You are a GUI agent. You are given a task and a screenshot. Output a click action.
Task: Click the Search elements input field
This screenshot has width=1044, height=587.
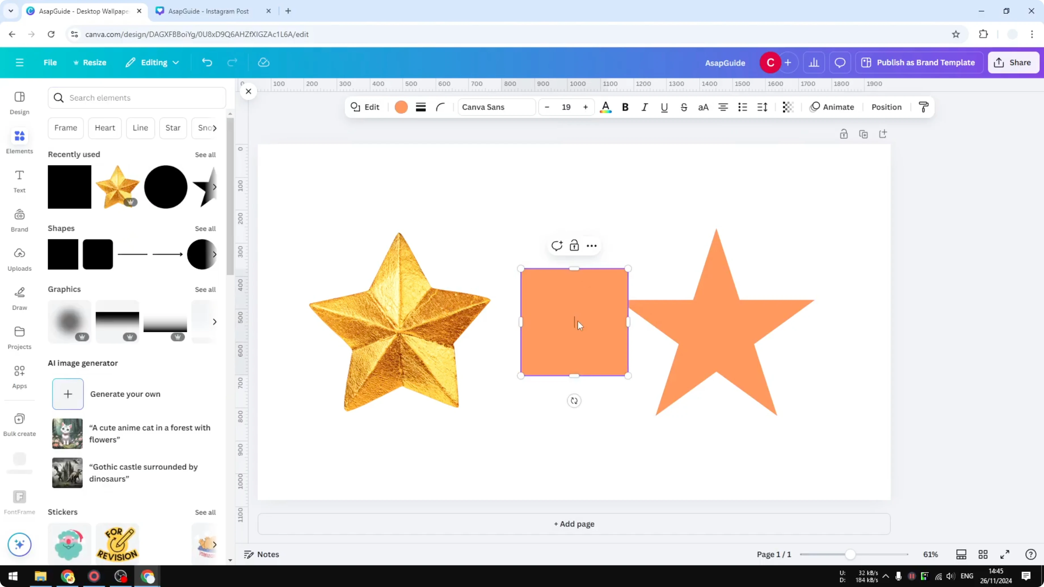(136, 98)
